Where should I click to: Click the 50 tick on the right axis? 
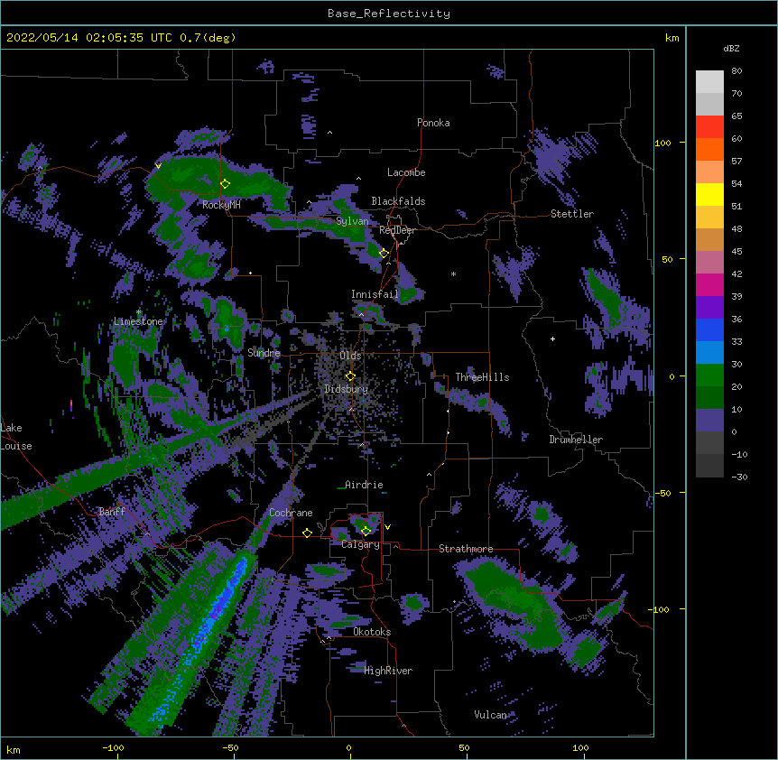click(x=667, y=259)
